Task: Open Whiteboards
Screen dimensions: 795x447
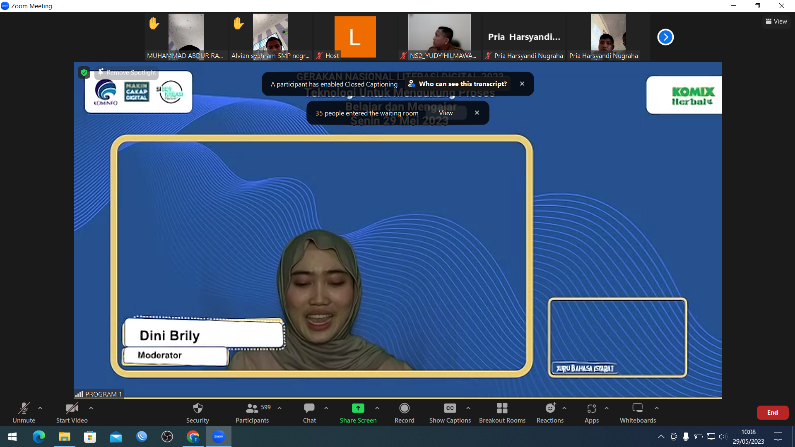Action: [x=638, y=413]
